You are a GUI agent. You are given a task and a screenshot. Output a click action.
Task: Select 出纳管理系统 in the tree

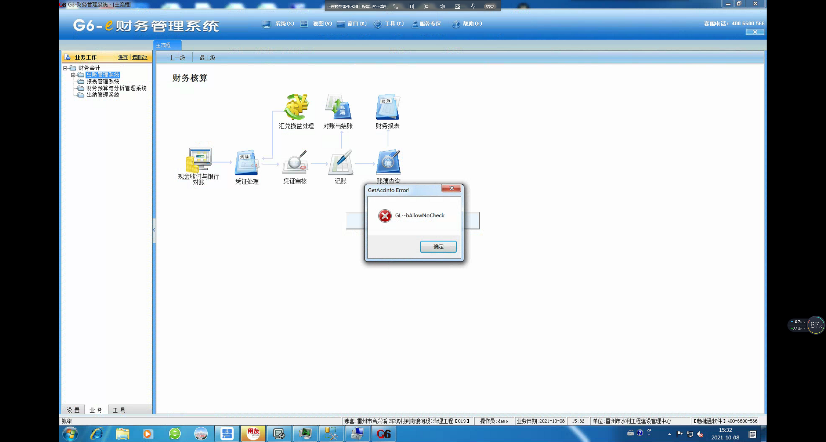(x=103, y=95)
